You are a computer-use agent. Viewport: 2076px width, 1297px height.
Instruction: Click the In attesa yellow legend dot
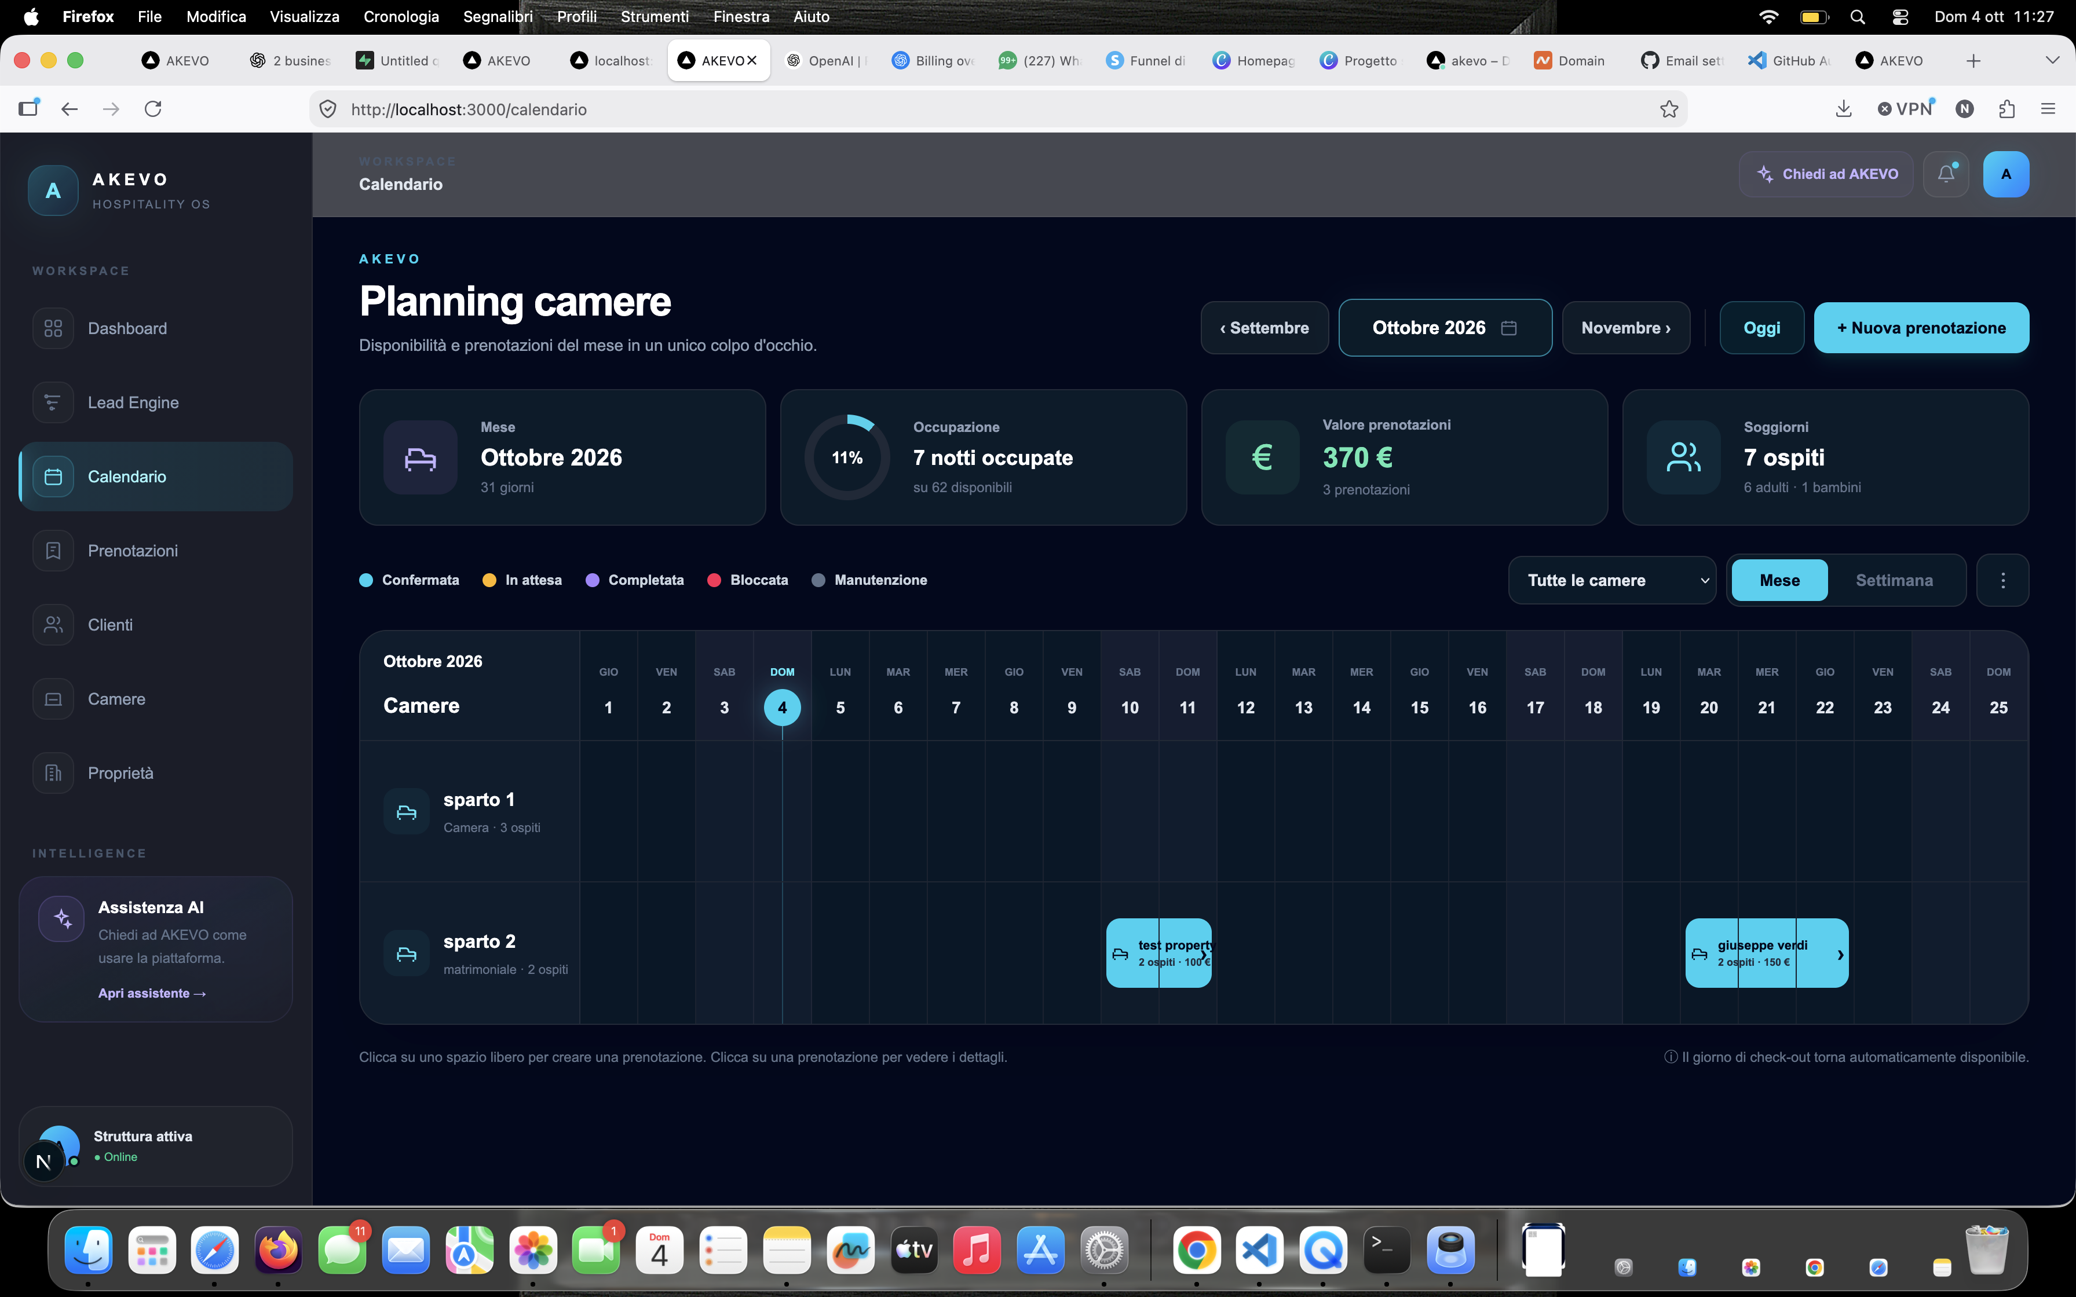pyautogui.click(x=490, y=581)
